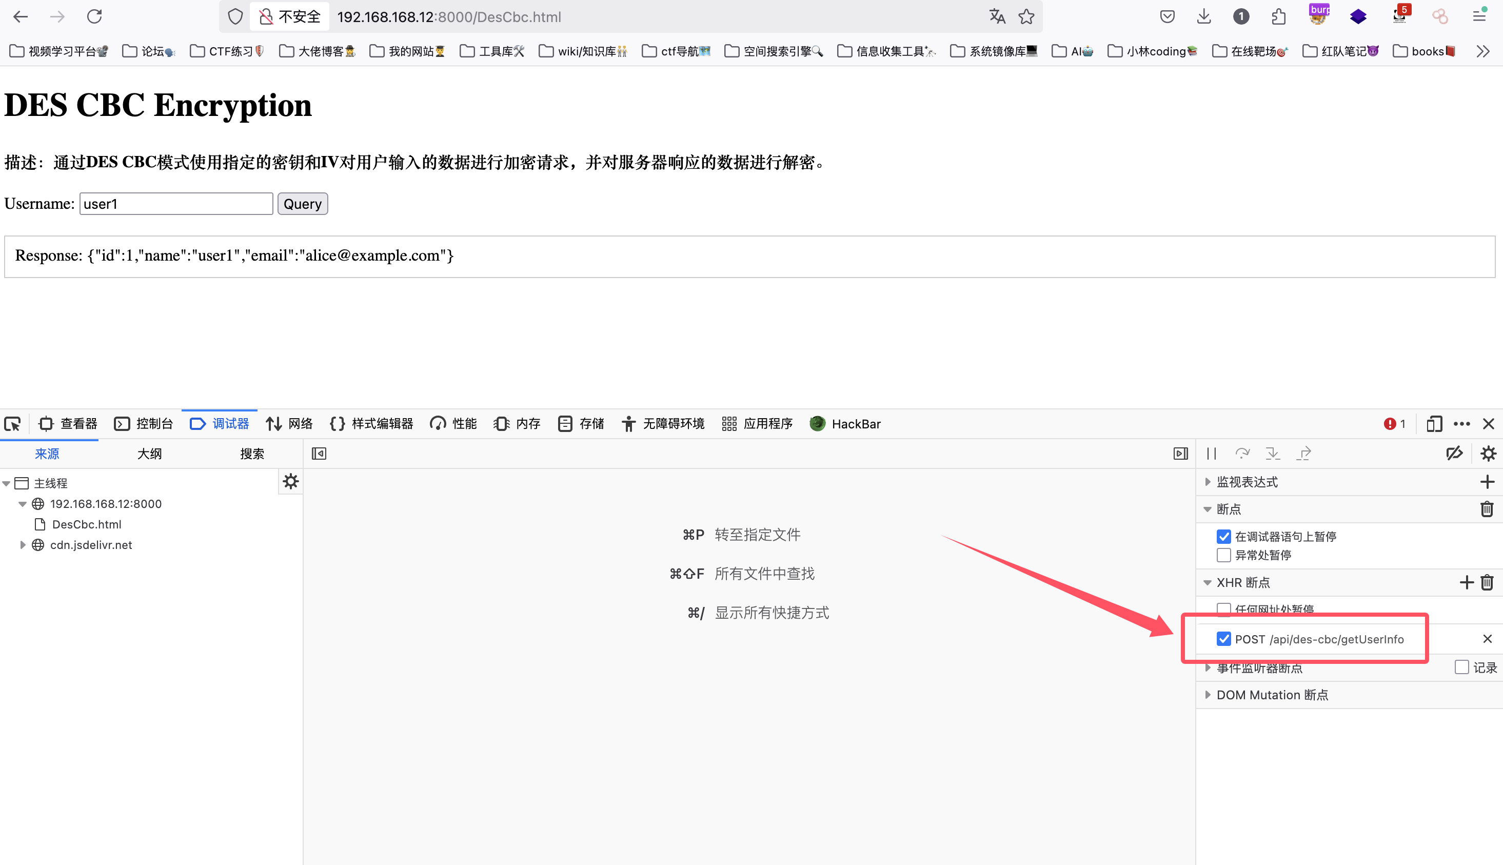1503x865 pixels.
Task: Expand the cdn.jsdelivr.net tree node
Action: click(23, 545)
